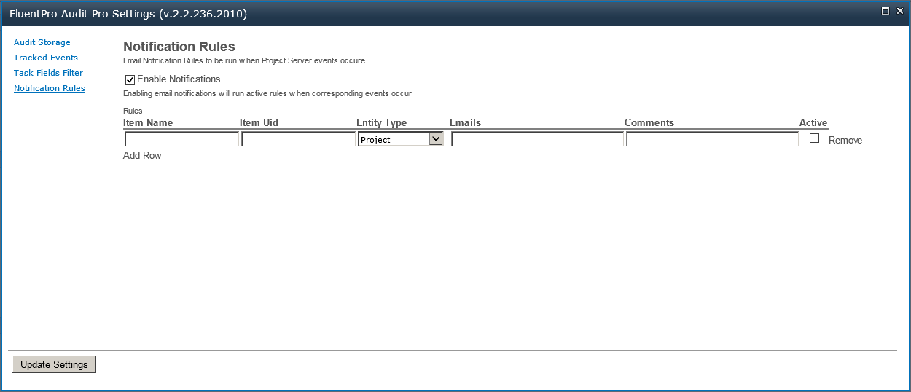Go to Tracked Events section
Image resolution: width=911 pixels, height=392 pixels.
pyautogui.click(x=46, y=58)
